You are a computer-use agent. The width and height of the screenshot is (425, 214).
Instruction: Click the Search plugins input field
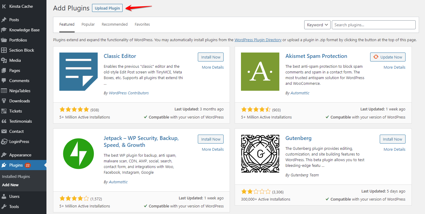tap(374, 25)
